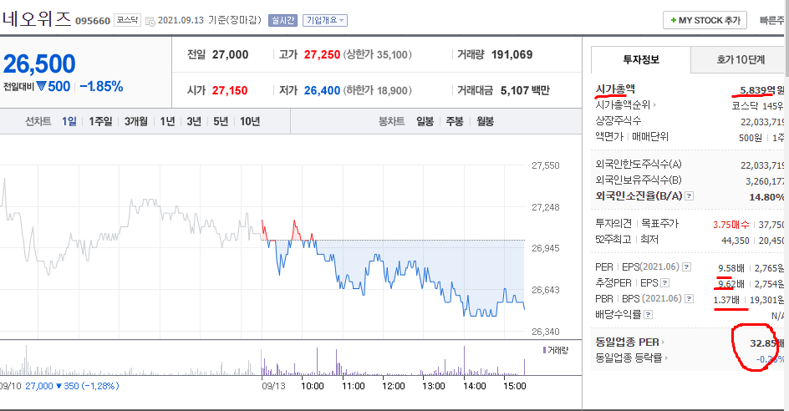Click the 저가 value 26,400
Viewport: 789px width, 411px height.
322,90
